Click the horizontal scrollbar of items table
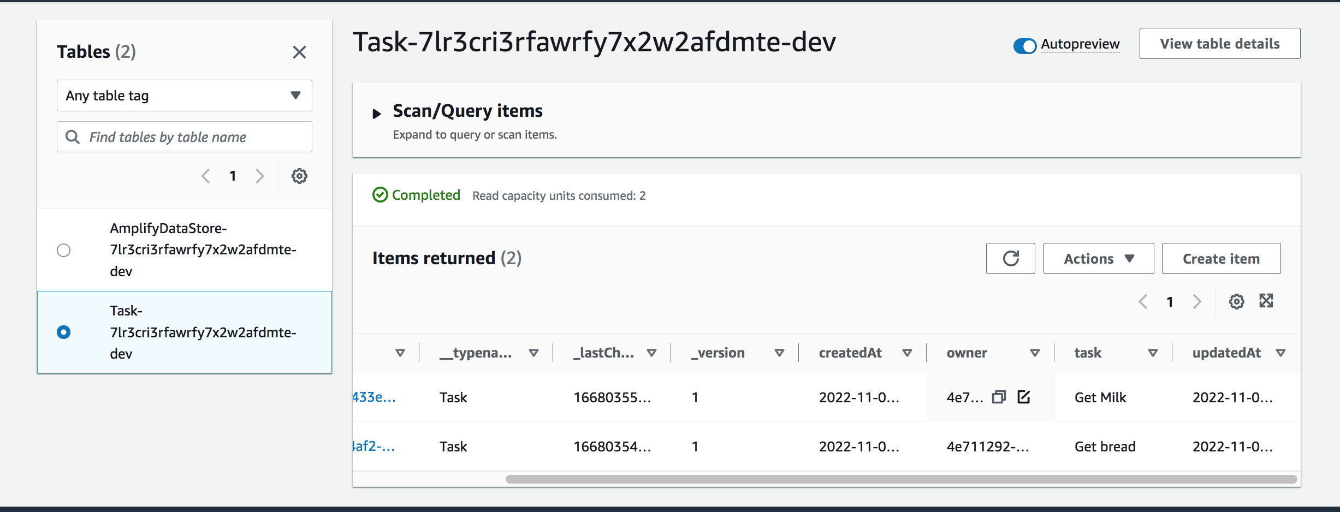Image resolution: width=1340 pixels, height=512 pixels. (x=901, y=479)
